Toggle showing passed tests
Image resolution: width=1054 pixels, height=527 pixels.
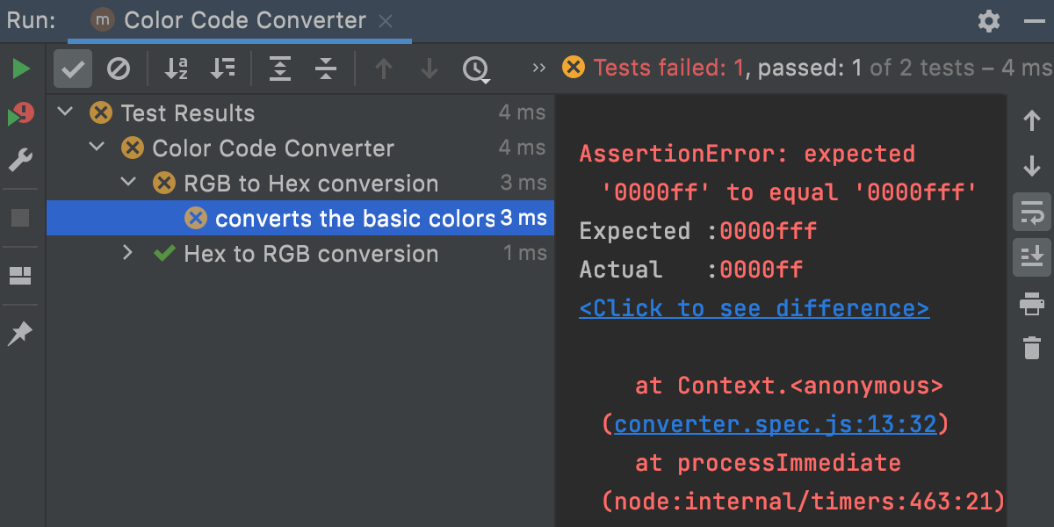tap(72, 69)
